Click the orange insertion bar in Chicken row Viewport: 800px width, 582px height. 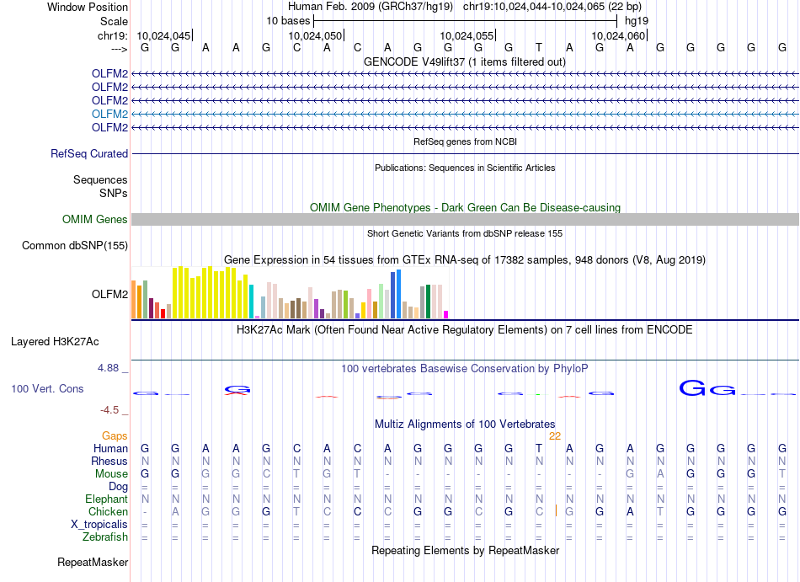[x=556, y=510]
